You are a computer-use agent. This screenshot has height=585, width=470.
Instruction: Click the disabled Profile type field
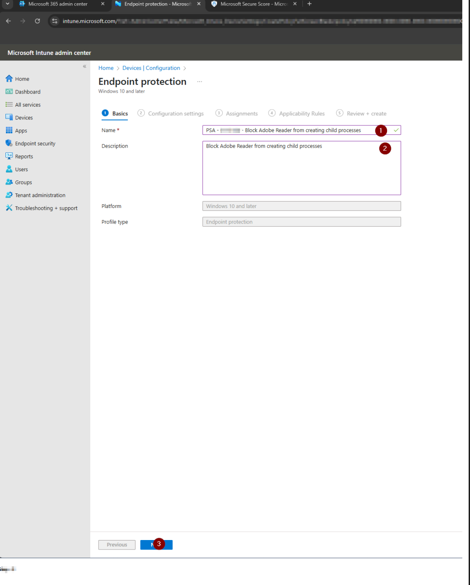pos(302,222)
